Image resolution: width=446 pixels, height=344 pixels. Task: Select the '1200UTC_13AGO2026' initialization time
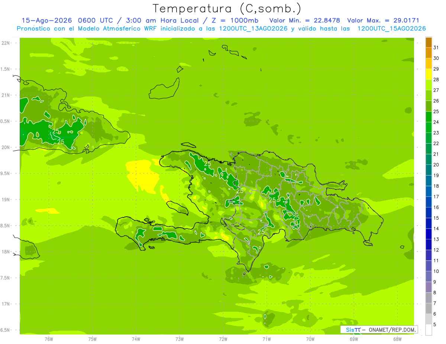(x=253, y=29)
